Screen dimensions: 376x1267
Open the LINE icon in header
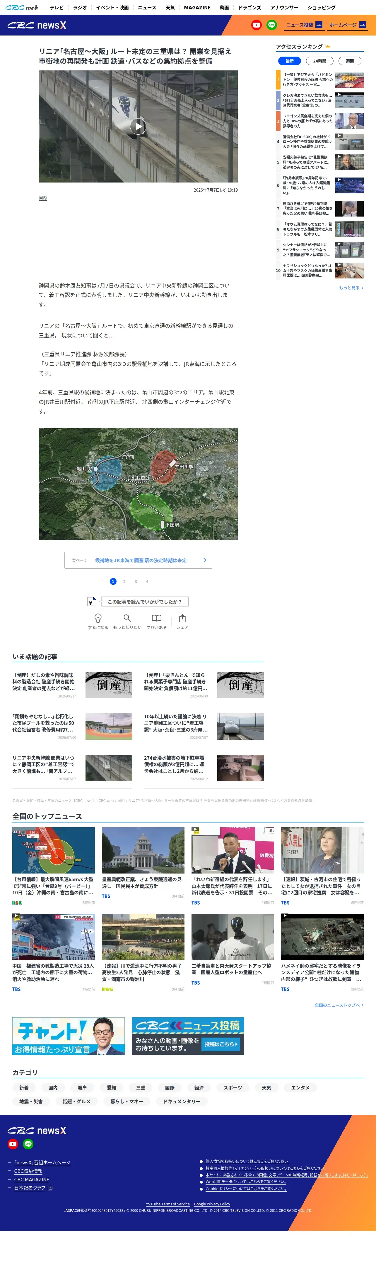pyautogui.click(x=271, y=25)
